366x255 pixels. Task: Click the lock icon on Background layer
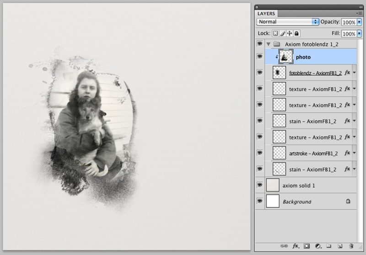tap(348, 201)
